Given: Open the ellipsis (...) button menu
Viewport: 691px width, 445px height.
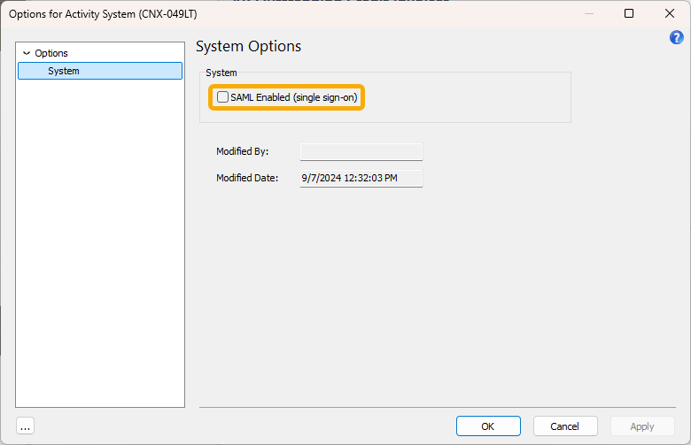Looking at the screenshot, I should click(x=25, y=426).
